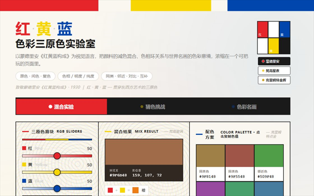
Task: Click the blue square icon beside 蓝 label
Action: click(x=24, y=181)
